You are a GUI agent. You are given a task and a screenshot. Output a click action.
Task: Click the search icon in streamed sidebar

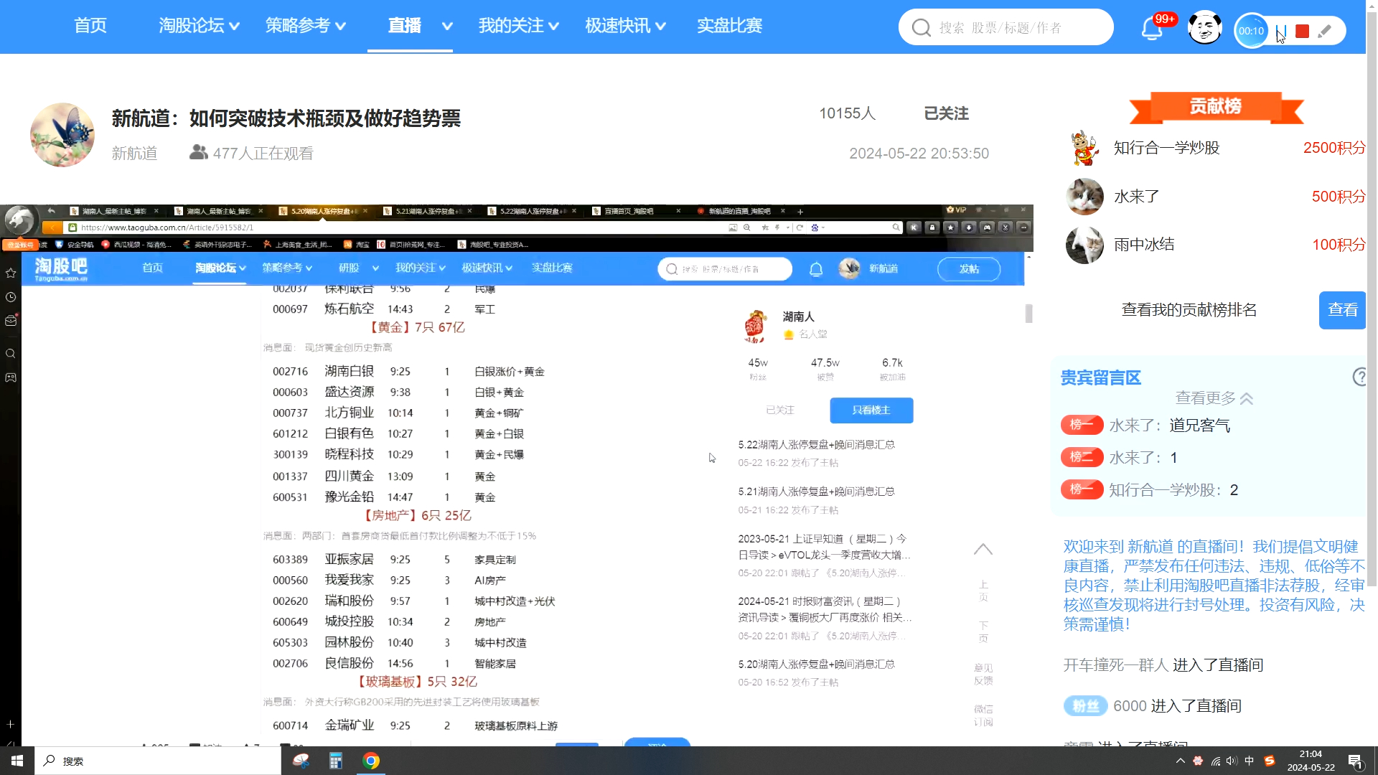click(11, 354)
